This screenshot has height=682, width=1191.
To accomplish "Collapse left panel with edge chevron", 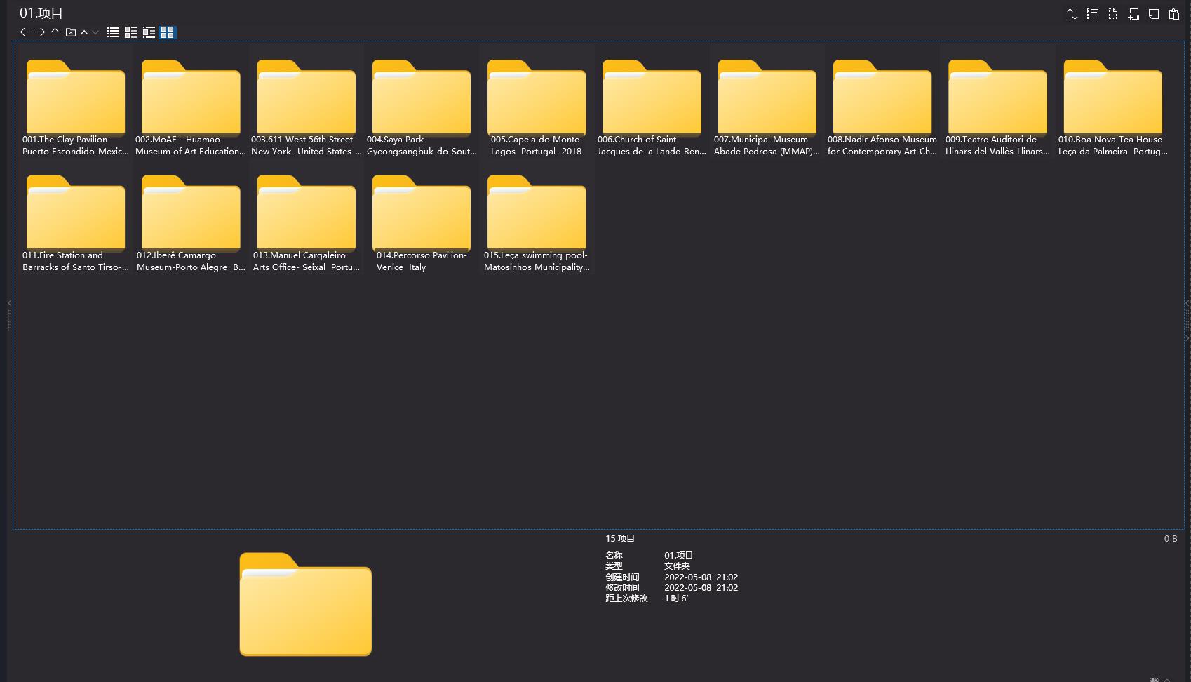I will pos(9,303).
